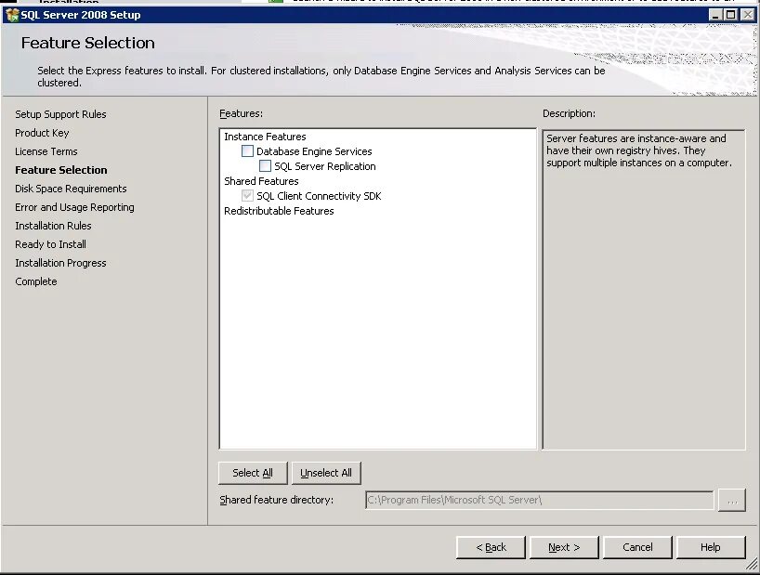
Task: Check the Database Engine Services checkbox
Action: click(x=247, y=151)
